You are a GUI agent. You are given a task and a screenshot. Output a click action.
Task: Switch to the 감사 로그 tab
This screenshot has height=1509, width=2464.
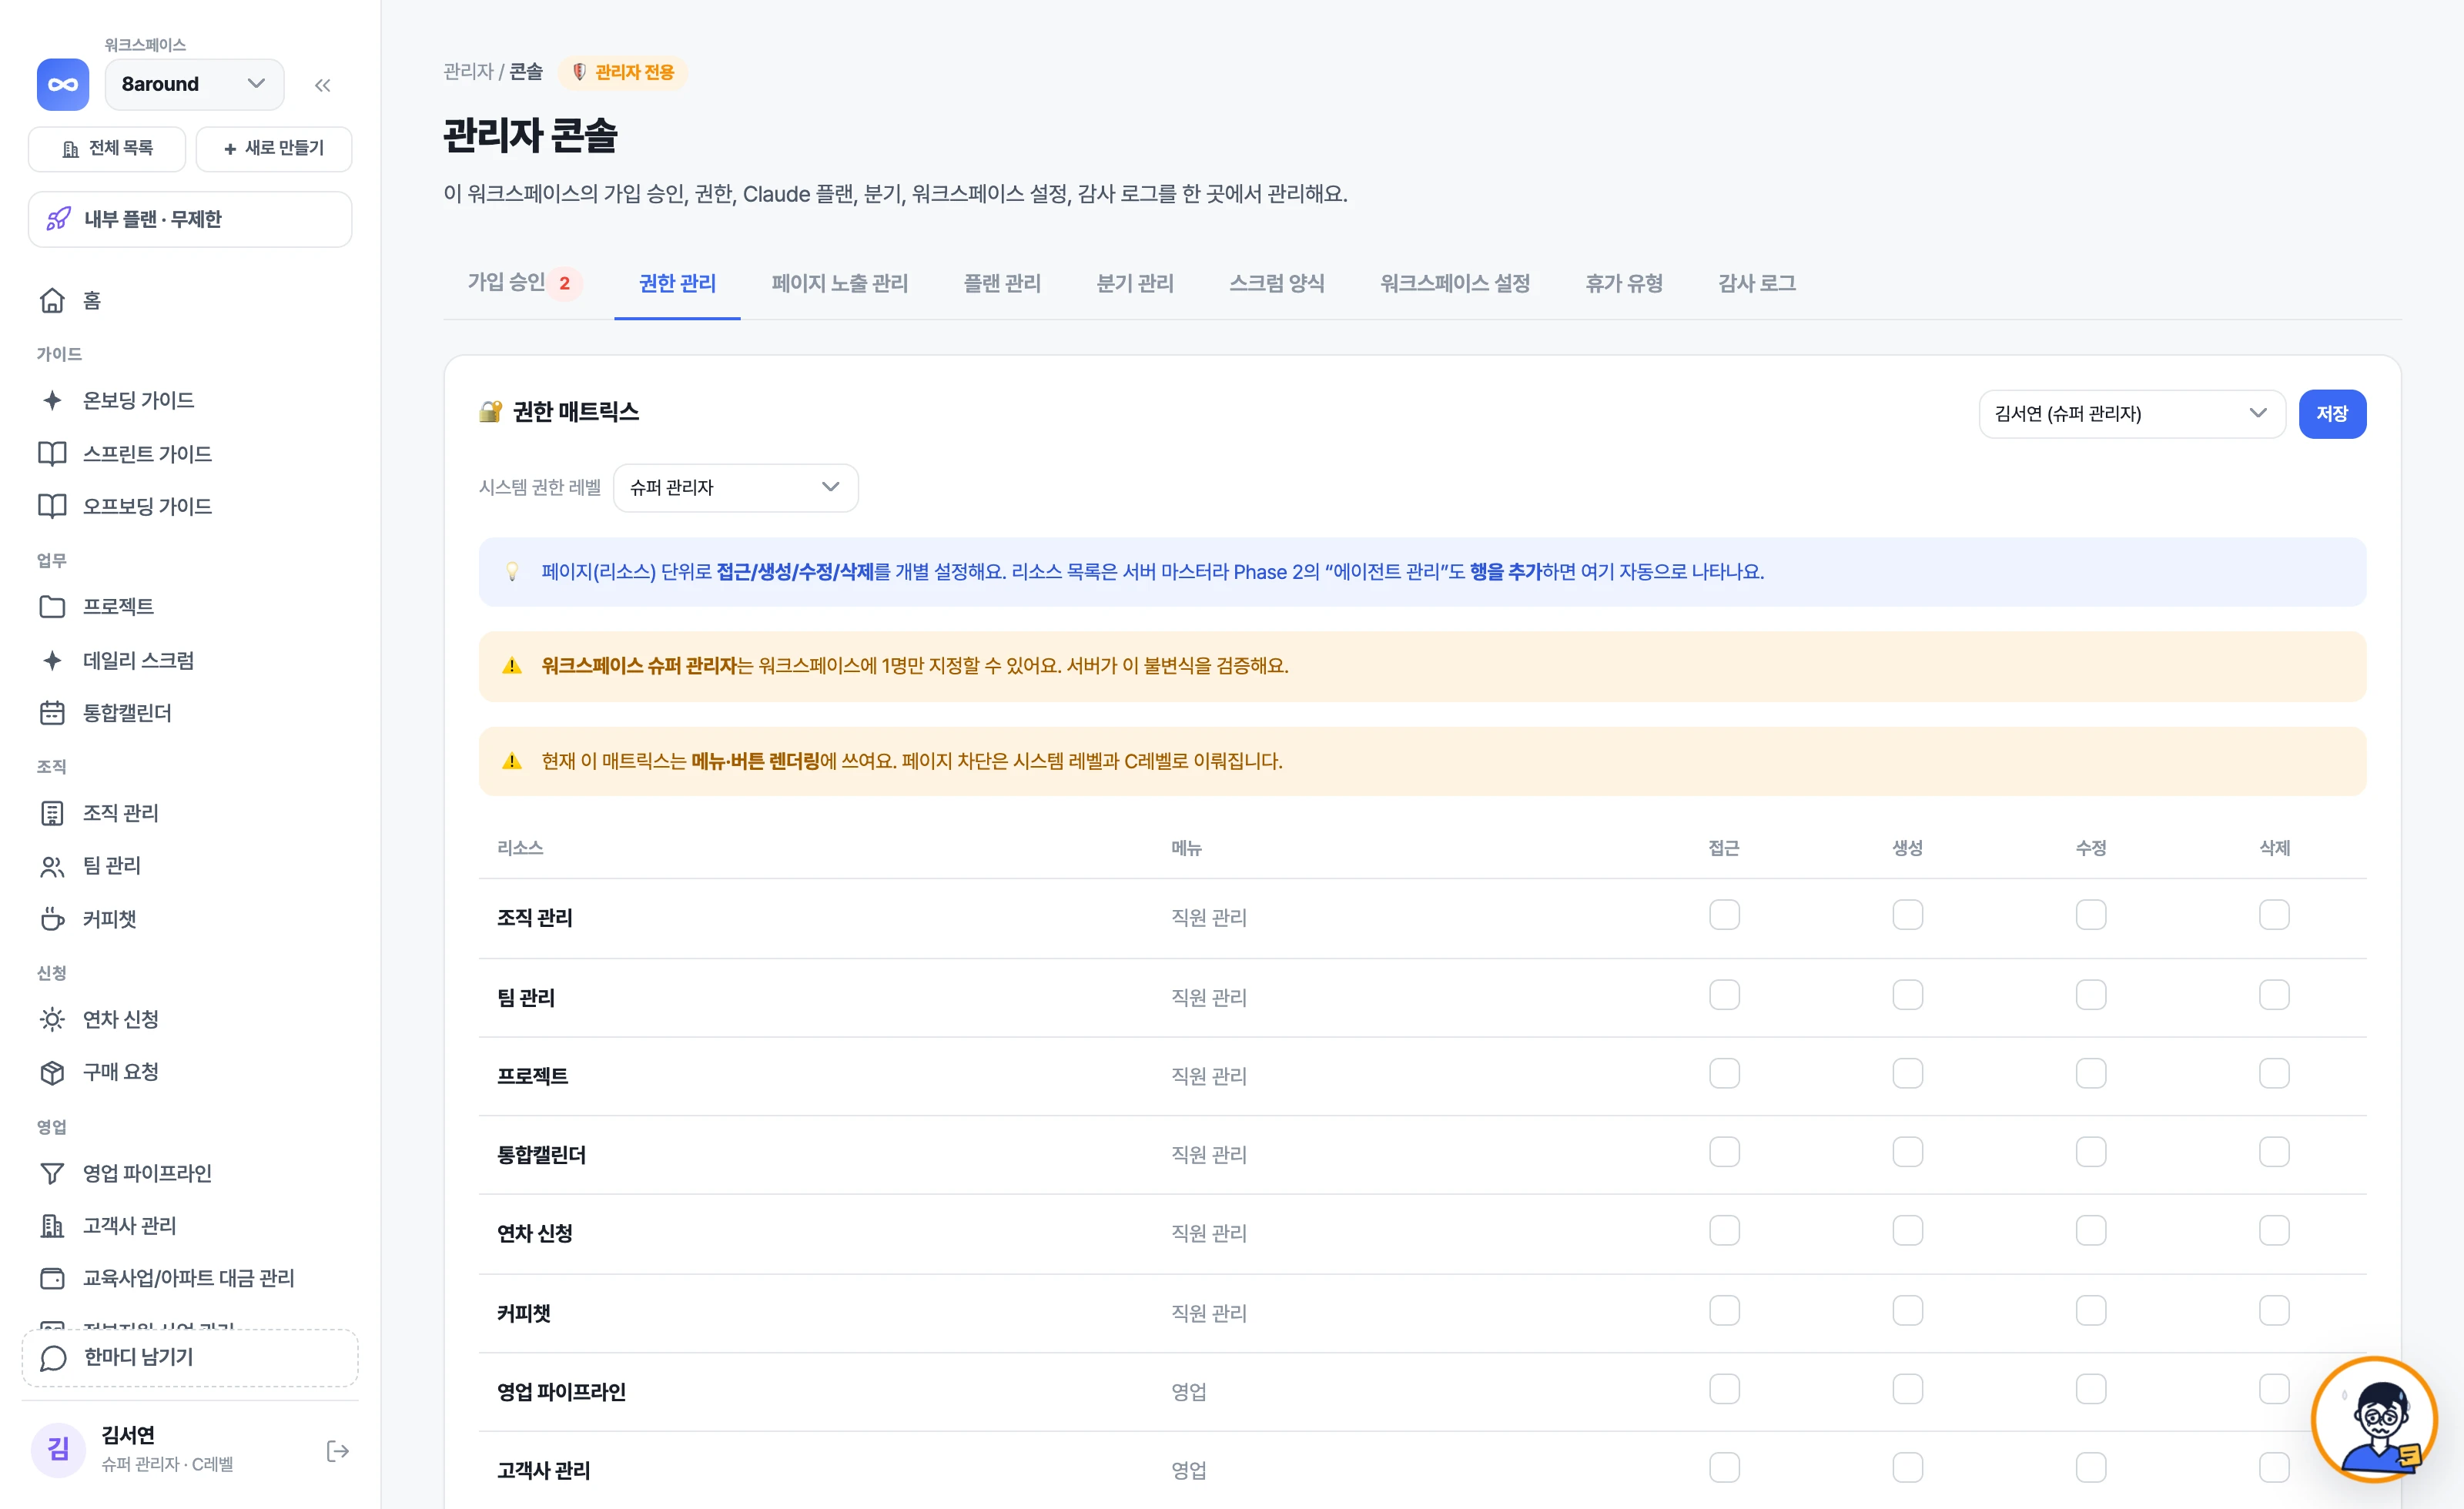(1756, 283)
